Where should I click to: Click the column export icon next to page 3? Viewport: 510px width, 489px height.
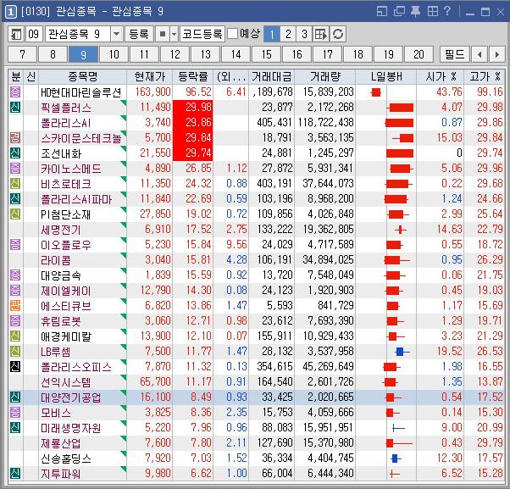tap(321, 34)
